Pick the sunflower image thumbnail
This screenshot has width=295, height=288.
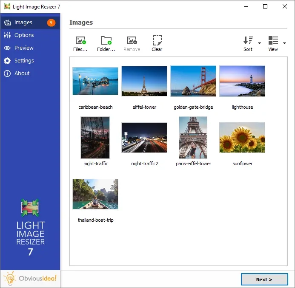242,138
